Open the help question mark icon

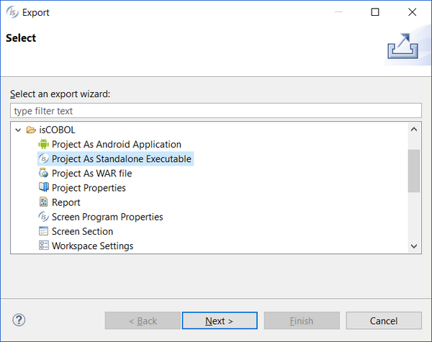[19, 320]
